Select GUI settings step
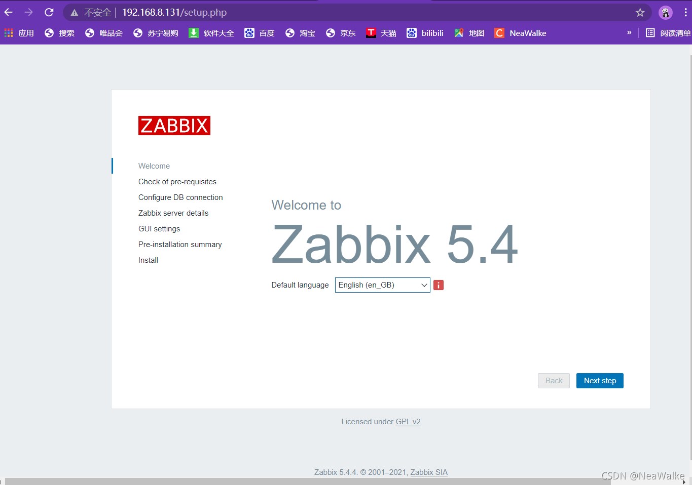 coord(159,229)
